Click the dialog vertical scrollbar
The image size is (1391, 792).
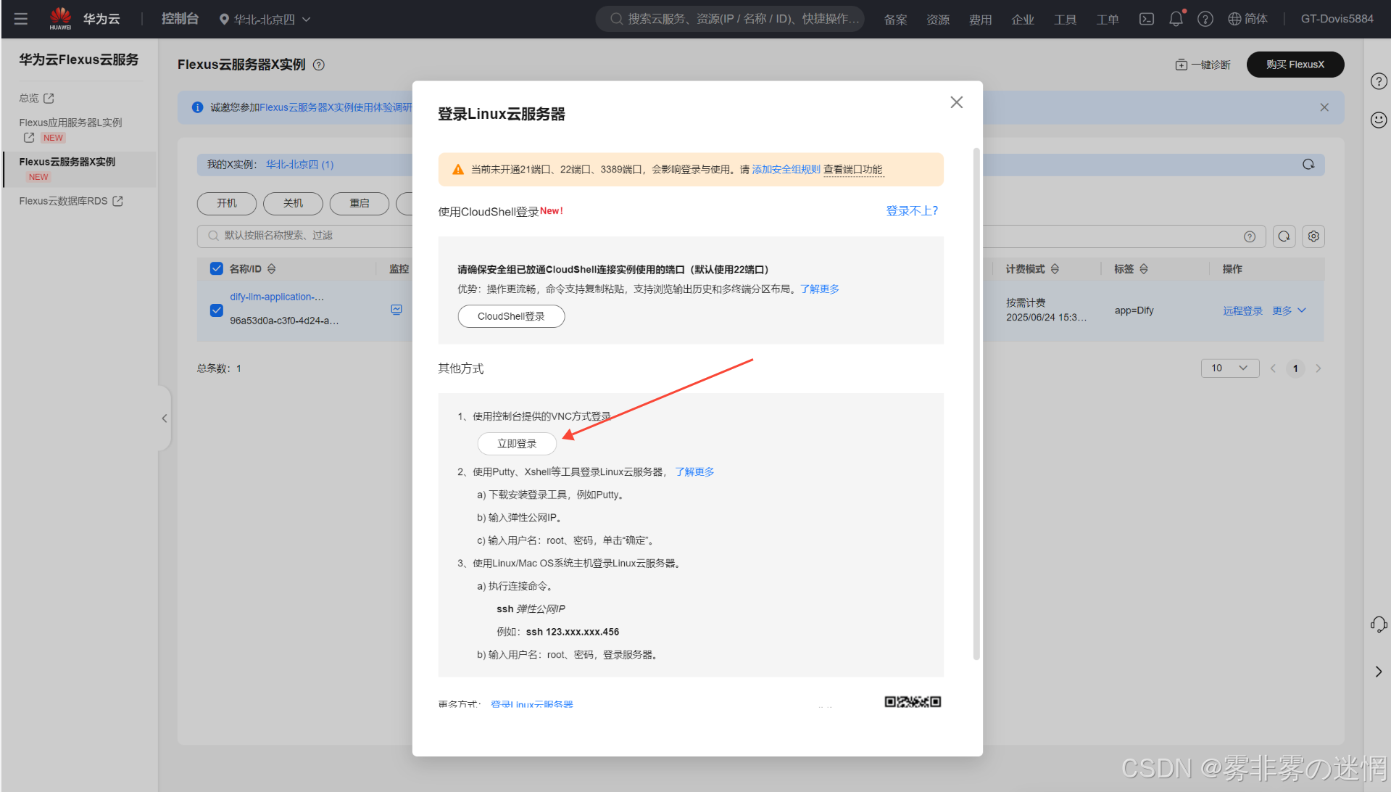pos(976,404)
